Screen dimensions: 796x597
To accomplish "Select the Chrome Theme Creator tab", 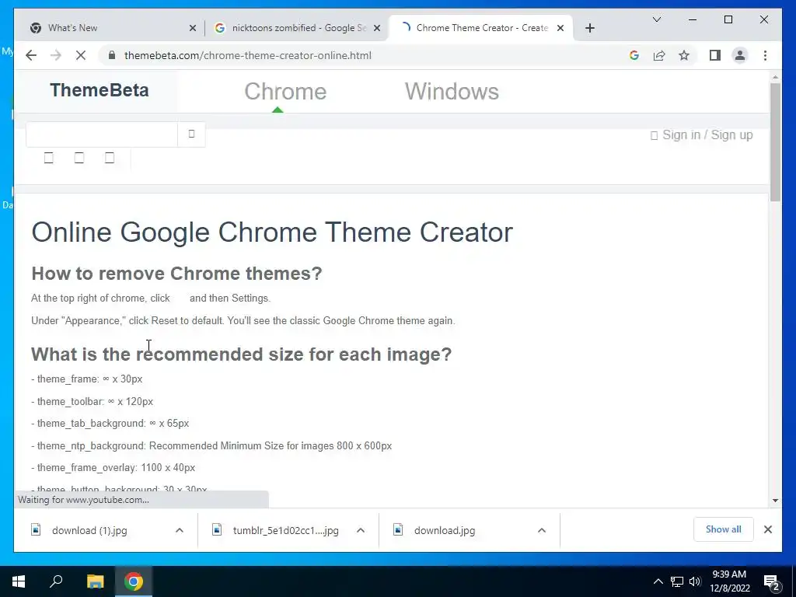I will tap(480, 28).
